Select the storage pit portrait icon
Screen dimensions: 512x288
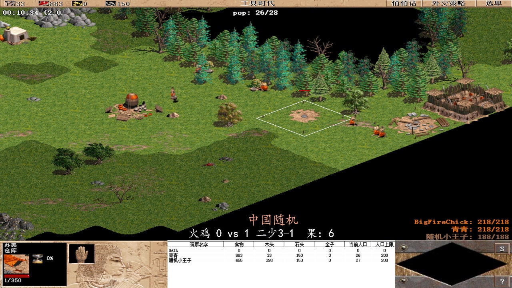point(16,264)
